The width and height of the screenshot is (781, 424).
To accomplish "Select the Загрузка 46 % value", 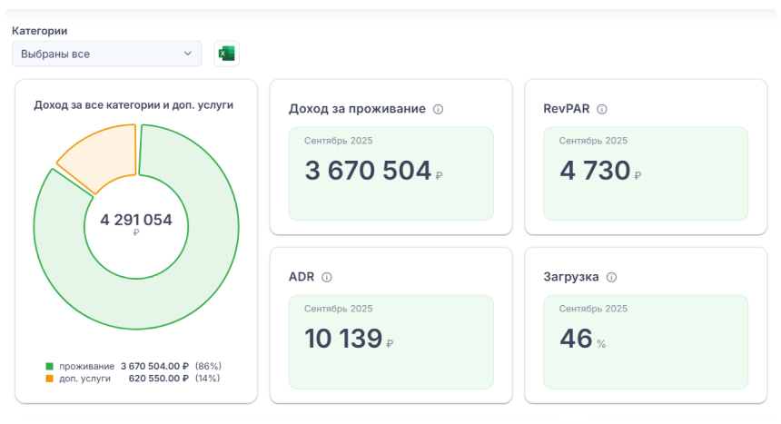I will (x=577, y=339).
